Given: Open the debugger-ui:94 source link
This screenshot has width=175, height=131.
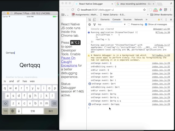Looking at the screenshot, I should [x=162, y=29].
